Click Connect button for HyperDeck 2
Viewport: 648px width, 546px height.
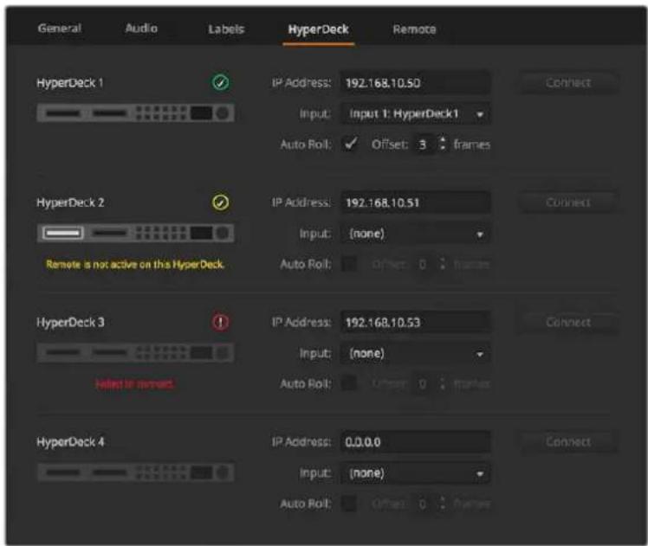pos(568,202)
